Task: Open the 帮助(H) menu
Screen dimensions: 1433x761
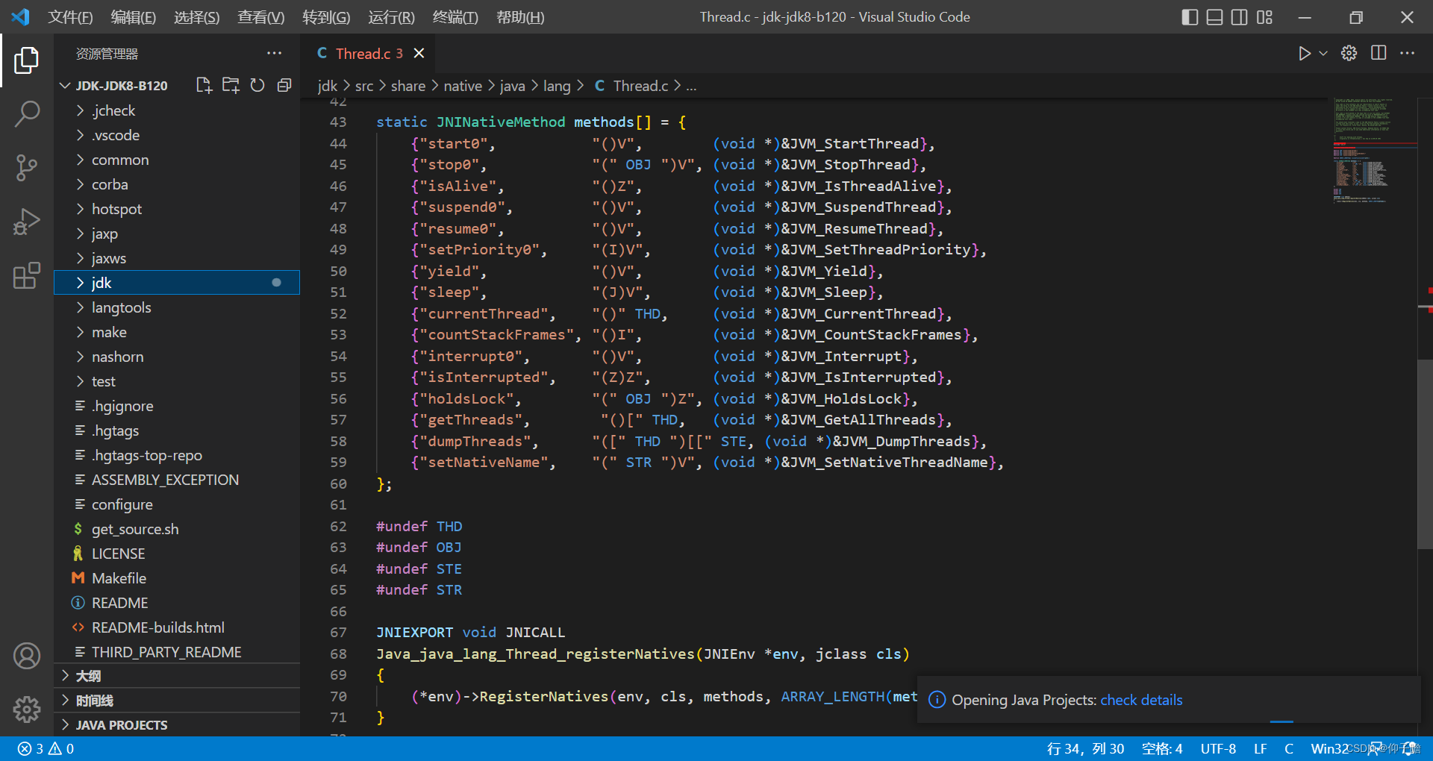Action: (520, 17)
